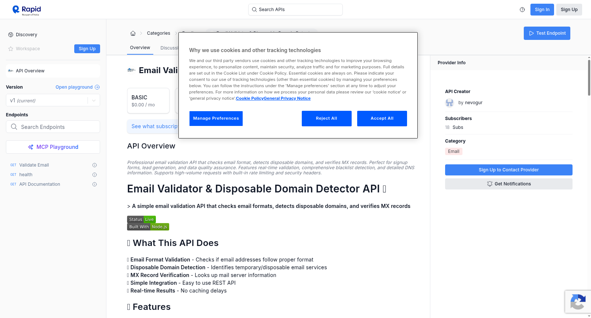Switch to the Discussions tab

click(169, 48)
